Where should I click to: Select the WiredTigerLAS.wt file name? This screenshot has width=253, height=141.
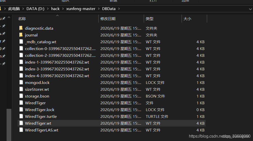click(x=41, y=130)
